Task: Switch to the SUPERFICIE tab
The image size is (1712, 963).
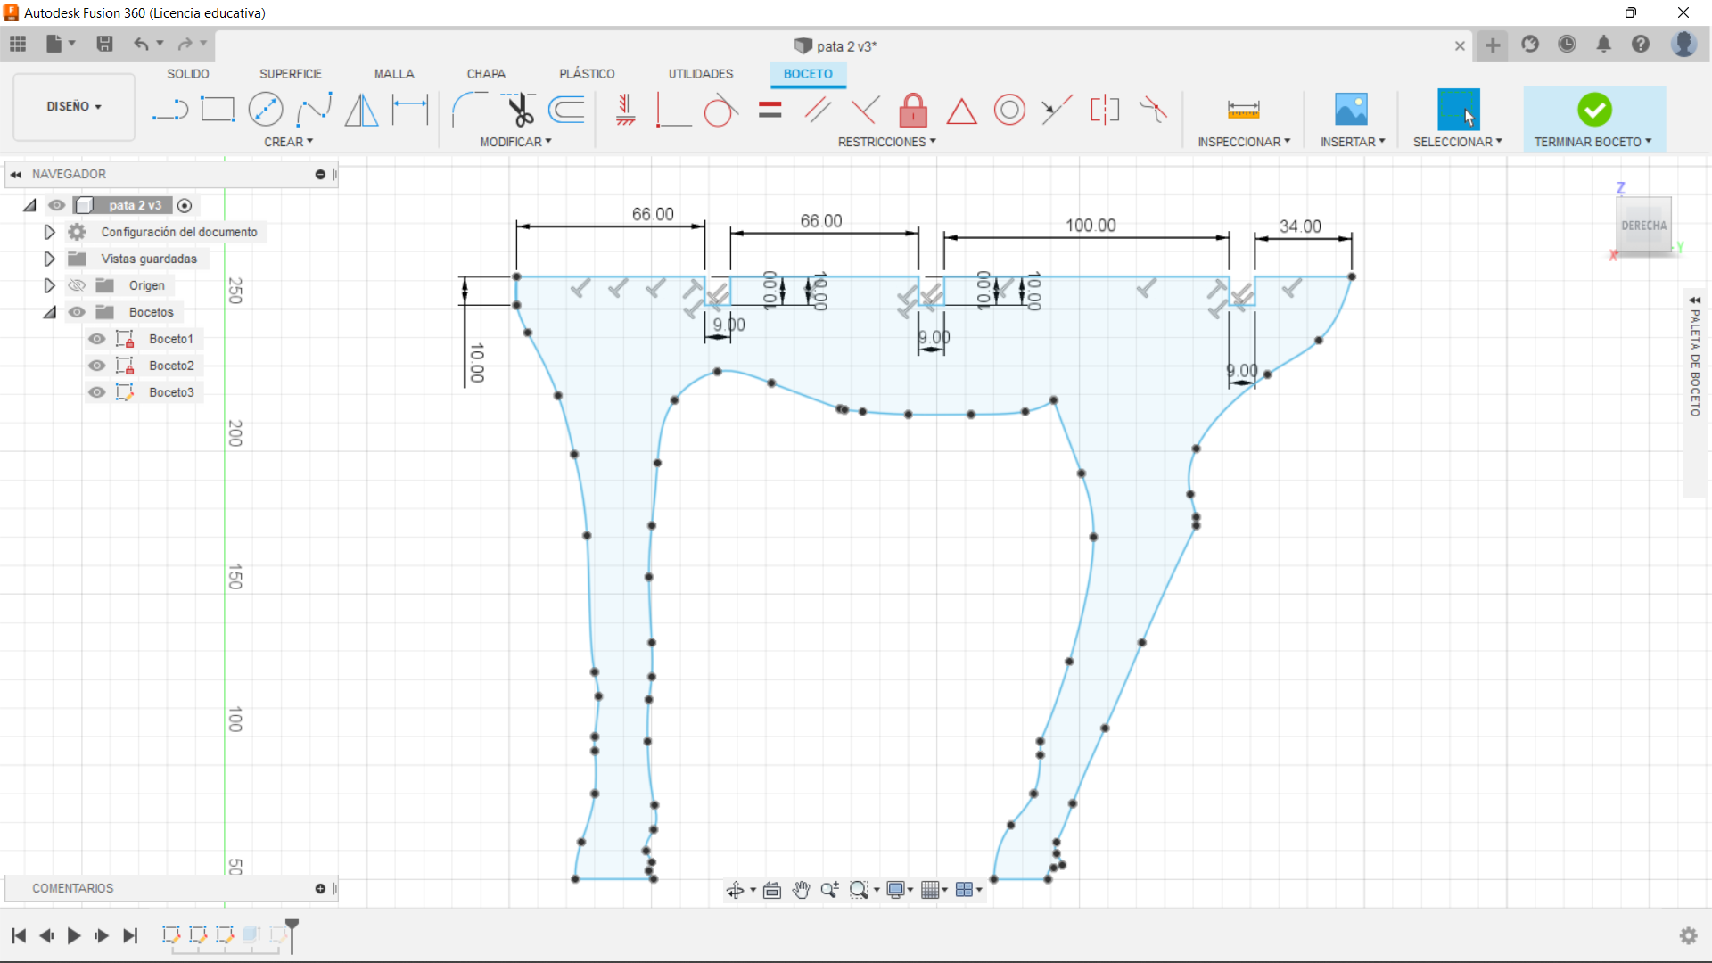Action: click(291, 74)
